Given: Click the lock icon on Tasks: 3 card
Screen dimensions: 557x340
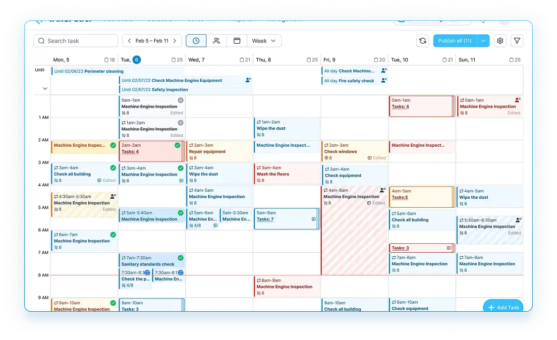Looking at the screenshot, I should coord(448,248).
